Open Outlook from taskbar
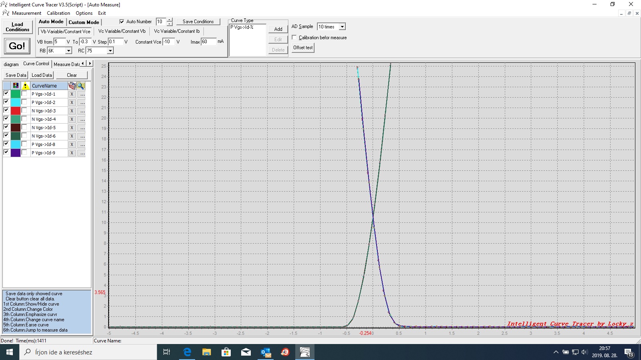The image size is (641, 360). pyautogui.click(x=265, y=352)
